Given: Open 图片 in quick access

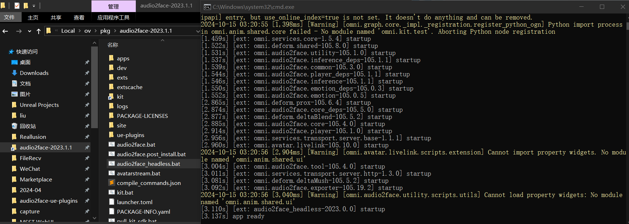Looking at the screenshot, I should click(x=25, y=94).
